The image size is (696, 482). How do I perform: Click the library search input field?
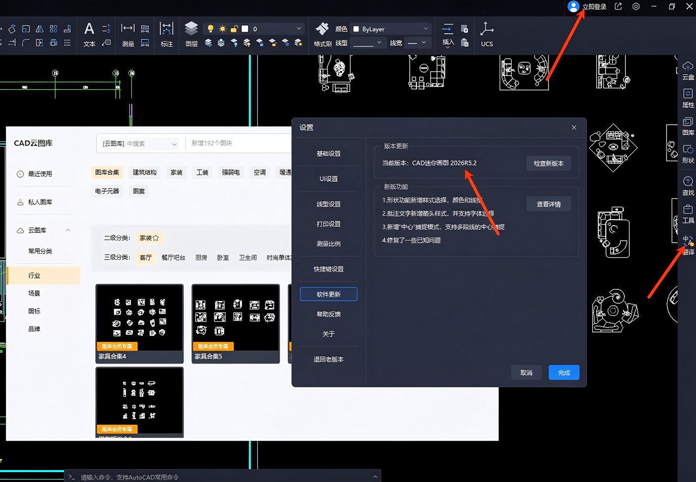[x=239, y=143]
